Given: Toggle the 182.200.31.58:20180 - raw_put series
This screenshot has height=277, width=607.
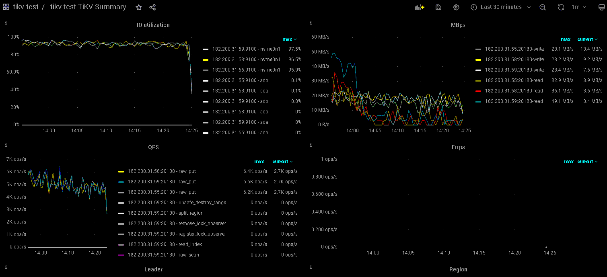Looking at the screenshot, I should pos(162,171).
